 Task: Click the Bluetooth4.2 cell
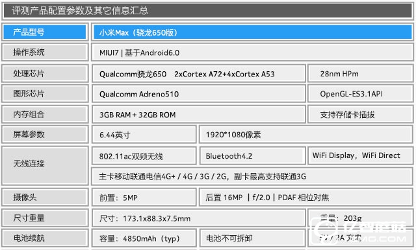[x=252, y=156]
